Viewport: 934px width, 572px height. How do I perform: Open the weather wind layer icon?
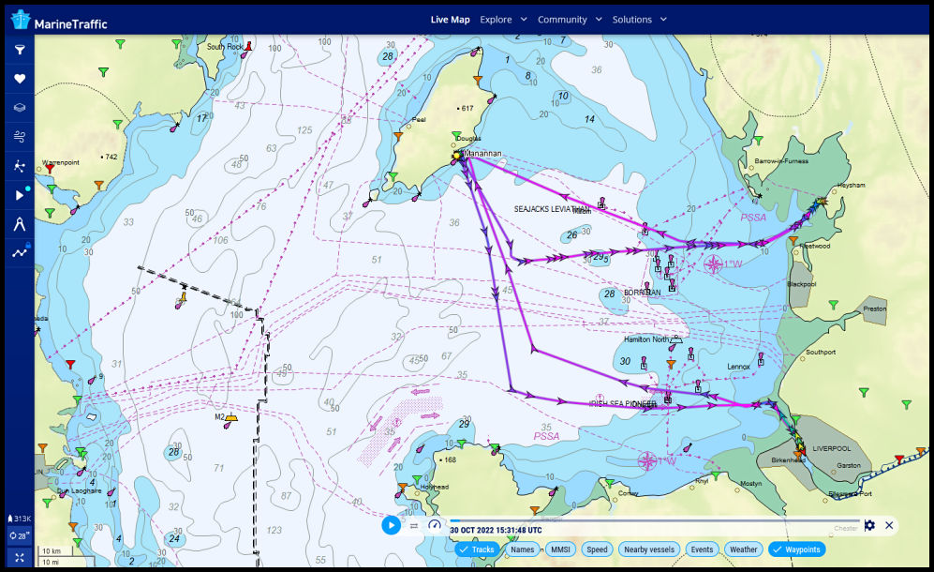pos(20,137)
